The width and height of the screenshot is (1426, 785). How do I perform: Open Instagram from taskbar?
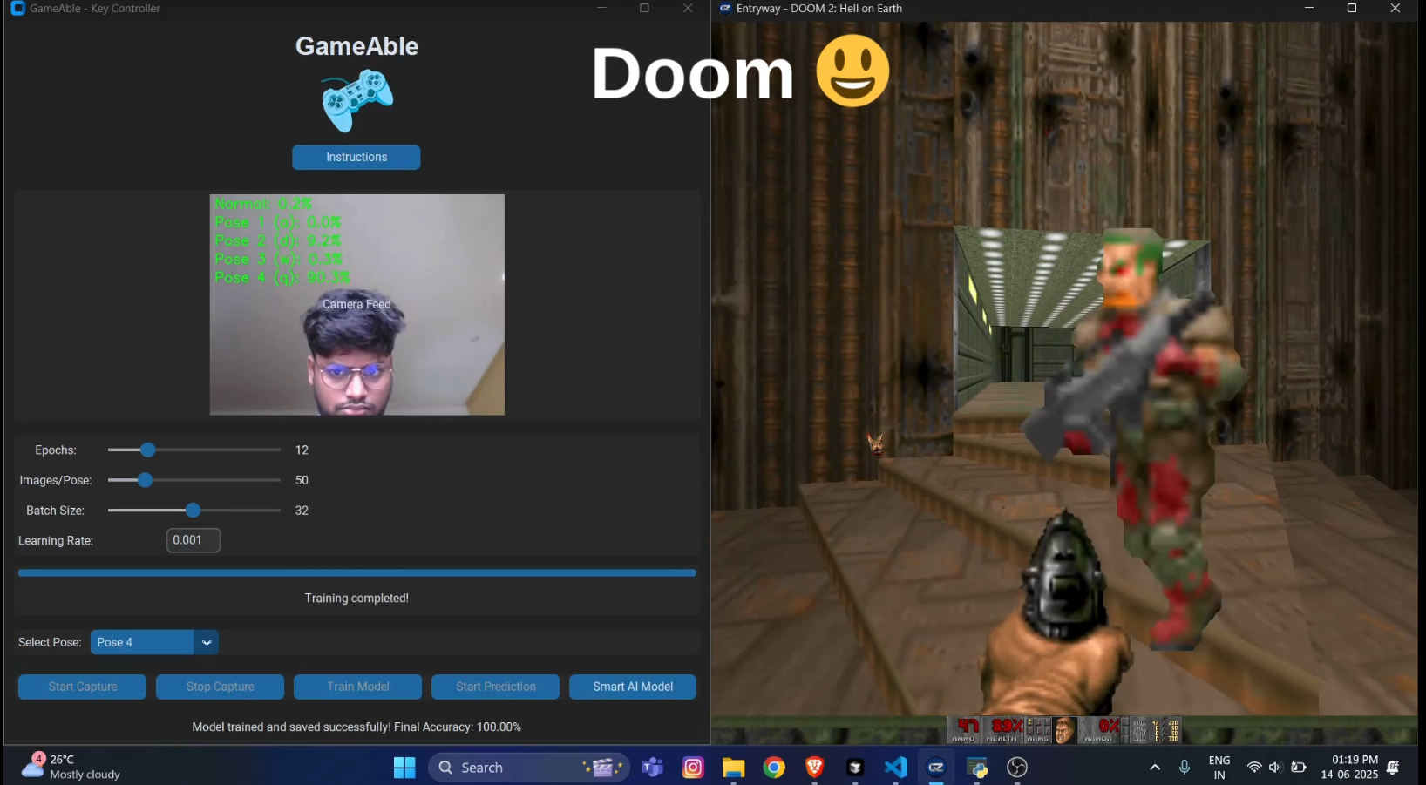pos(693,768)
